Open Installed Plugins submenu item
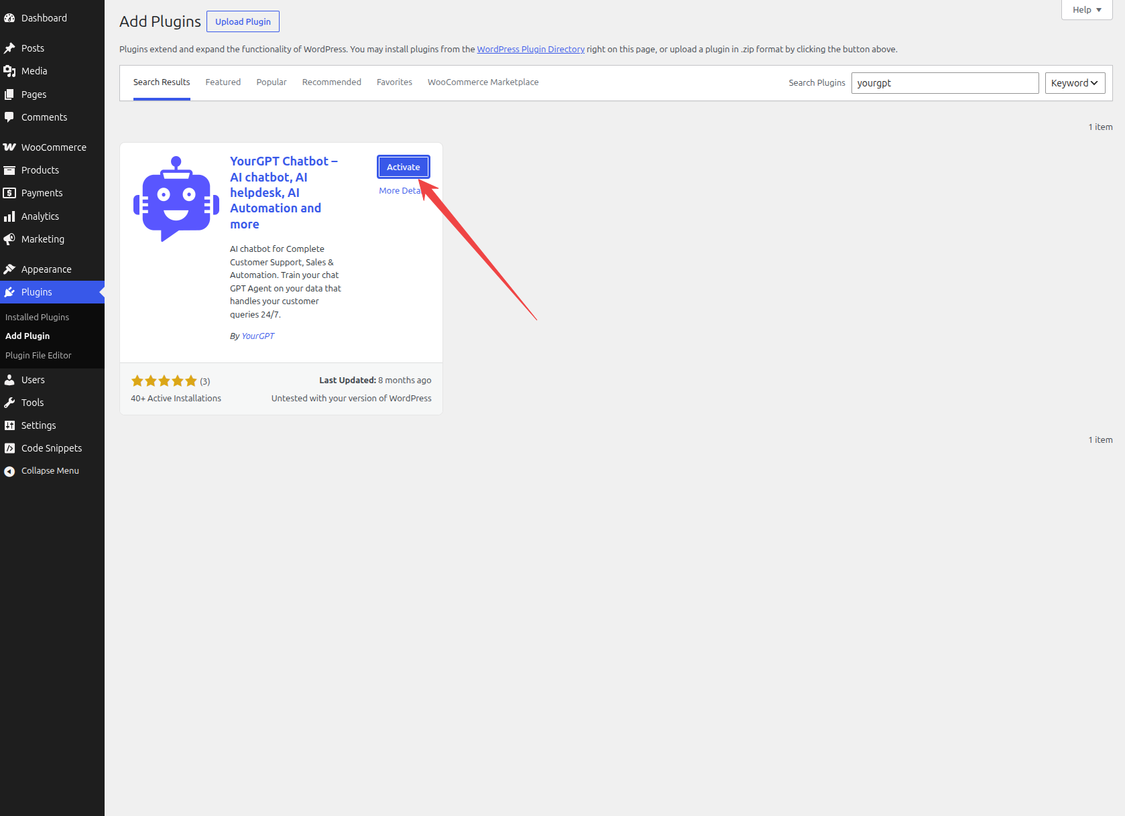1125x816 pixels. point(37,318)
